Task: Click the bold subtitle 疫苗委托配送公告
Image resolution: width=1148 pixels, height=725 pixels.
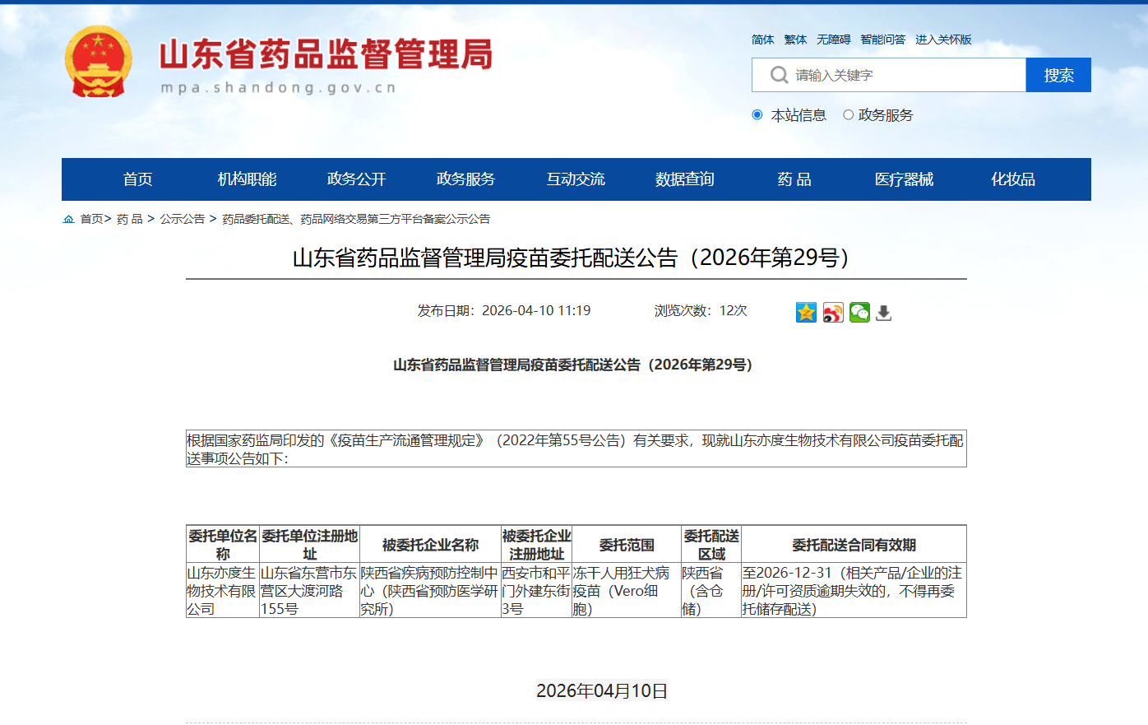Action: pyautogui.click(x=576, y=365)
